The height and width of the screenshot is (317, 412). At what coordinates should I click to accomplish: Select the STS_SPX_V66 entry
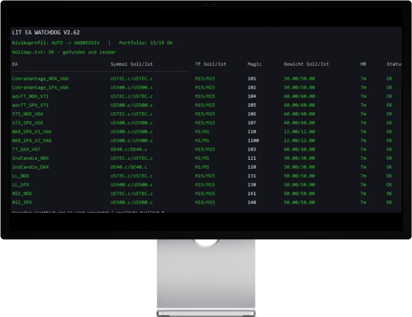click(27, 123)
